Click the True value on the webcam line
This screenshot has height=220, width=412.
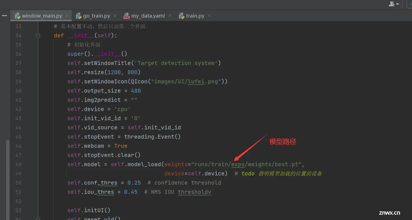tap(121, 146)
